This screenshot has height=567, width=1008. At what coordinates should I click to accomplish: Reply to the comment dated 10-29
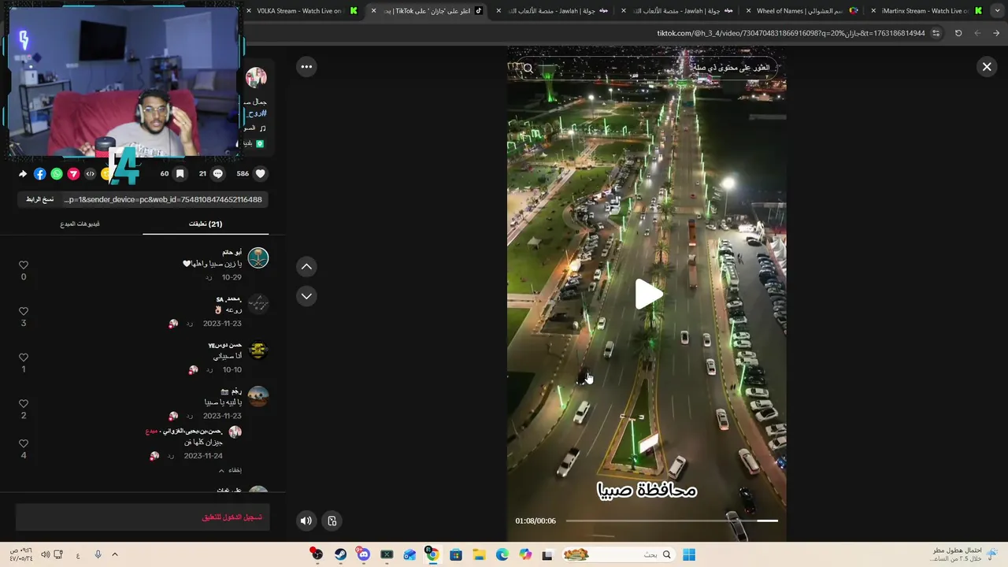(209, 278)
